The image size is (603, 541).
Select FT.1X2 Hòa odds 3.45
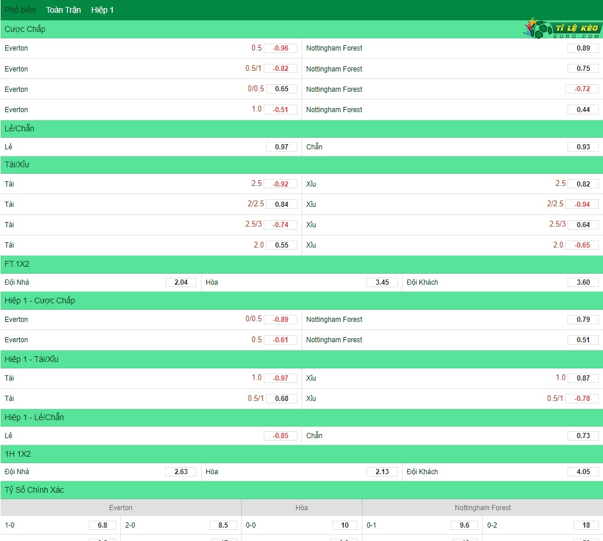point(382,282)
